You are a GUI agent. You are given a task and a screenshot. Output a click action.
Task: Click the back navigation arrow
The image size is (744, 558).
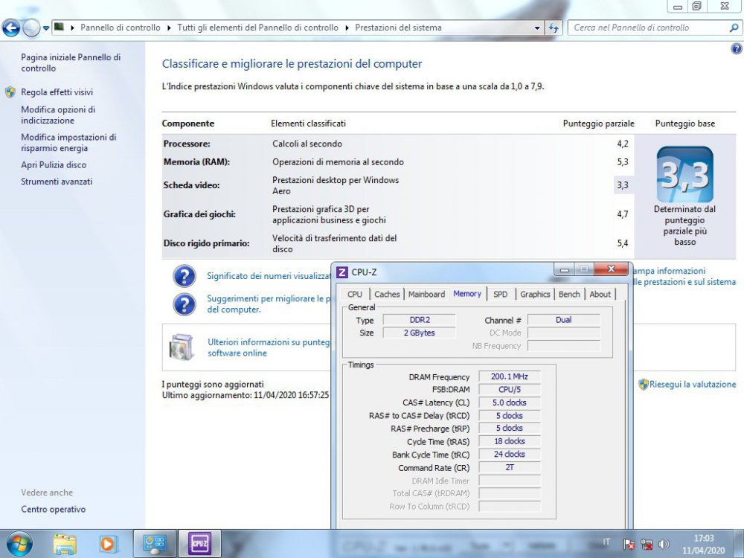pyautogui.click(x=10, y=28)
